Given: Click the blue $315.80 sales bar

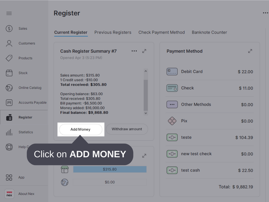Looking at the screenshot, I should [110, 169].
